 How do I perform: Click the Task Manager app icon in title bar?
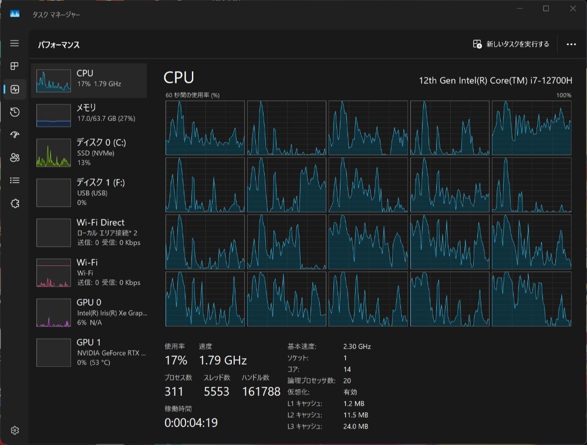[15, 14]
